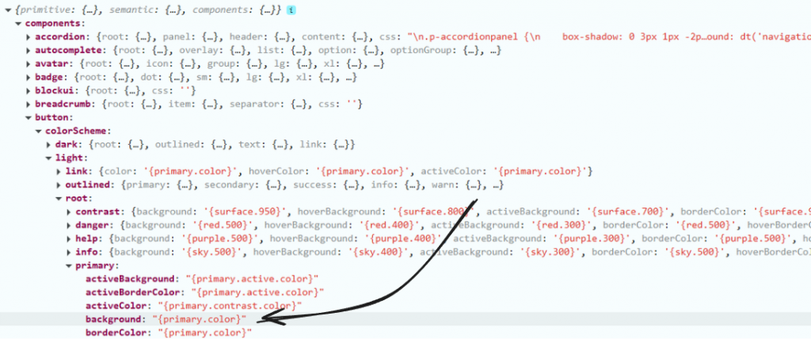The height and width of the screenshot is (339, 811).
Task: Expand the info entry
Action: pos(69,252)
